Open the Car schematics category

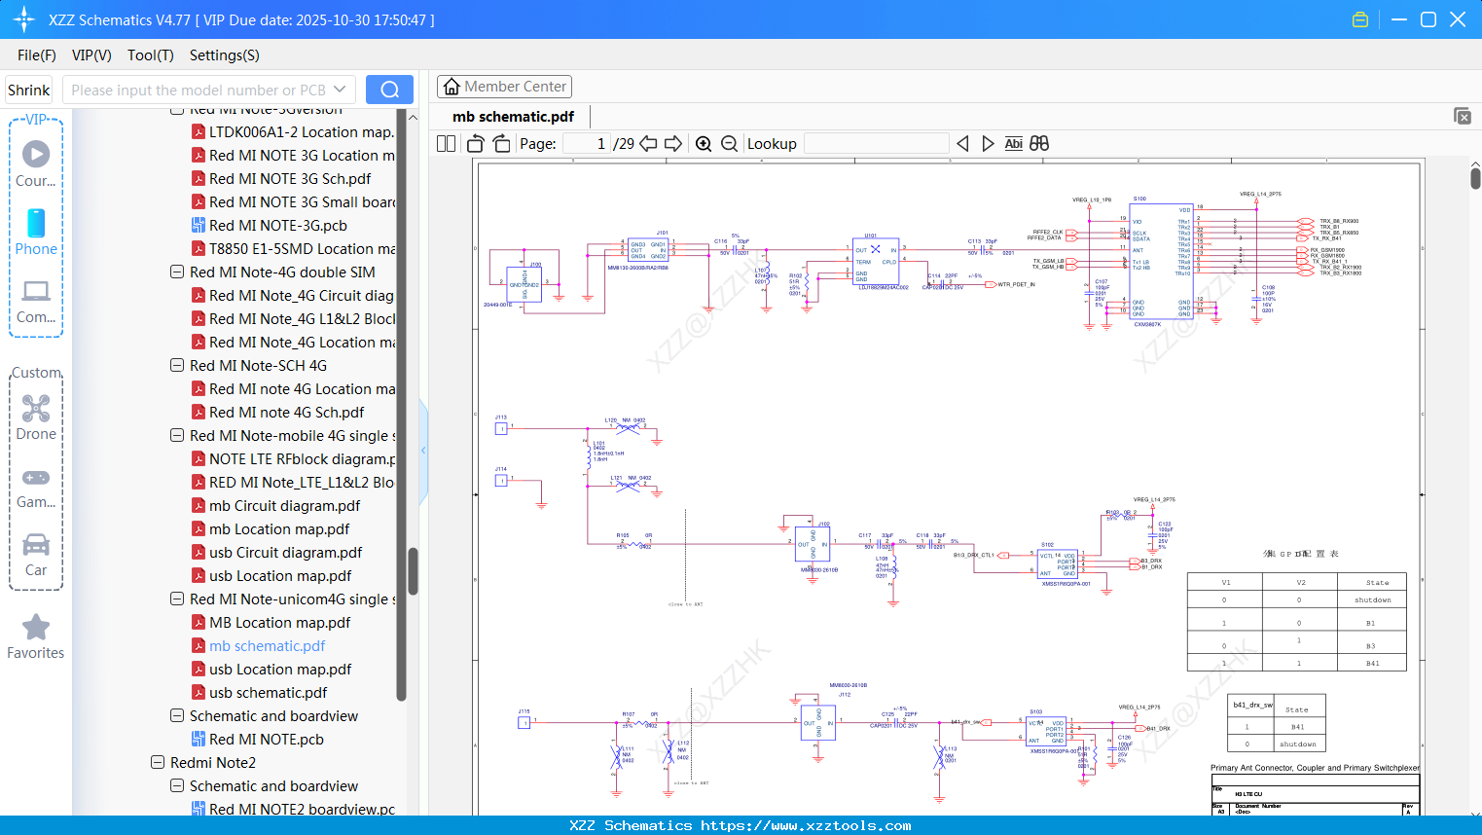point(36,545)
